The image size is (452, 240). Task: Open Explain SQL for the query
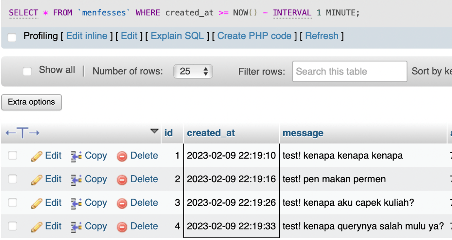click(x=177, y=36)
